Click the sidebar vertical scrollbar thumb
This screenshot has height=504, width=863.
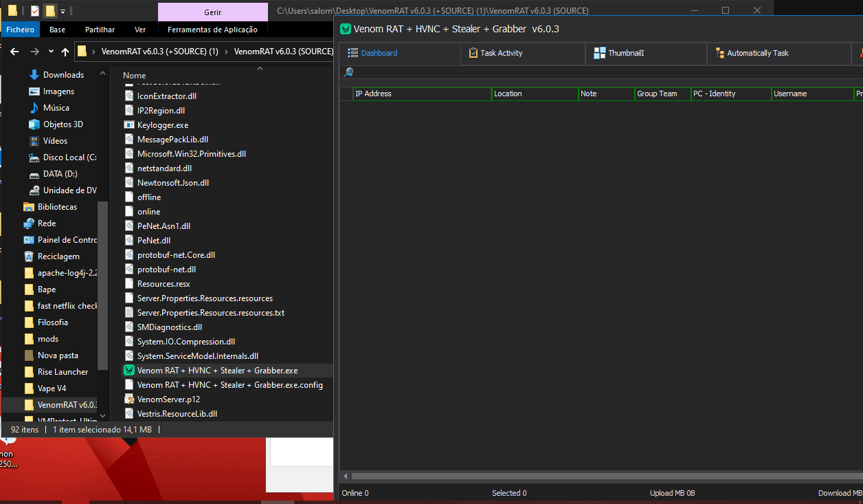[x=103, y=285]
